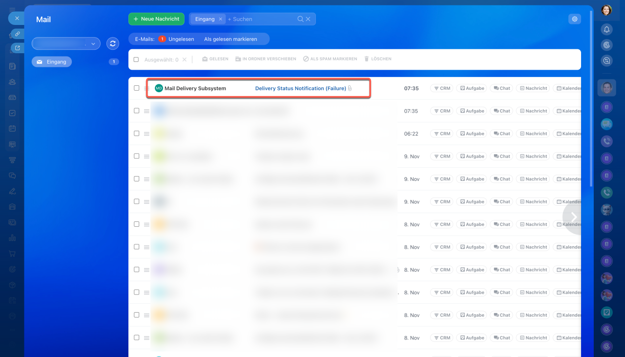Image resolution: width=625 pixels, height=357 pixels.
Task: Click Aufgabe button on the 06:22 email
Action: coord(472,134)
